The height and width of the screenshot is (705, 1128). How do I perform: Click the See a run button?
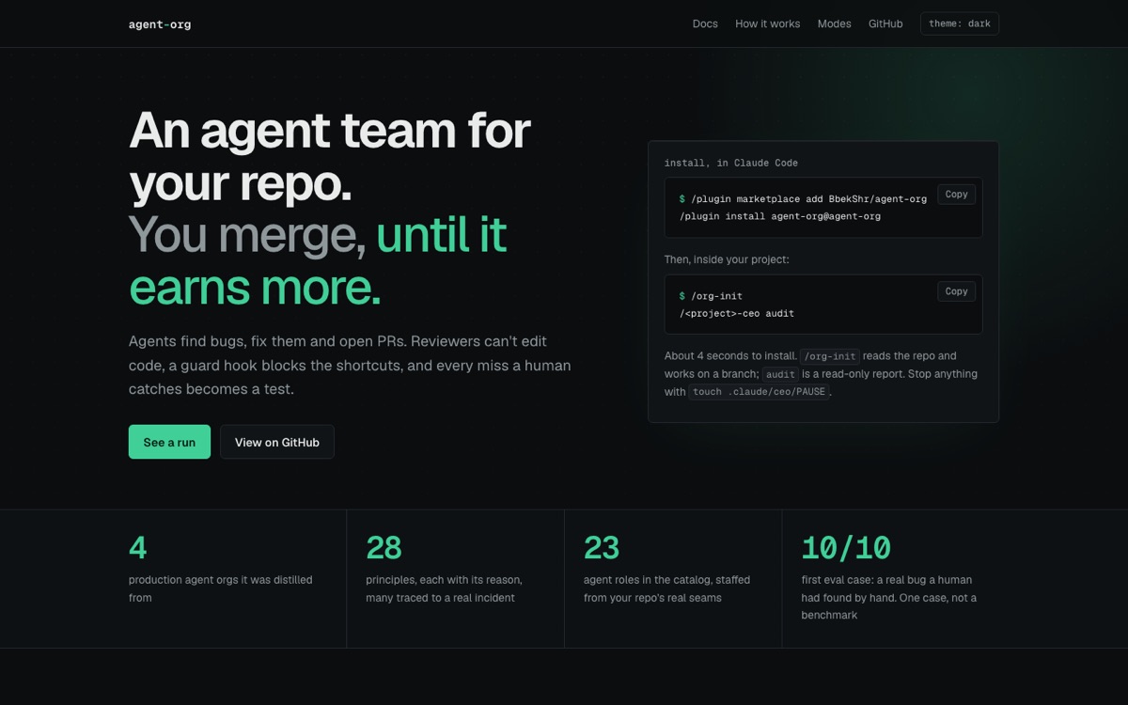(169, 442)
